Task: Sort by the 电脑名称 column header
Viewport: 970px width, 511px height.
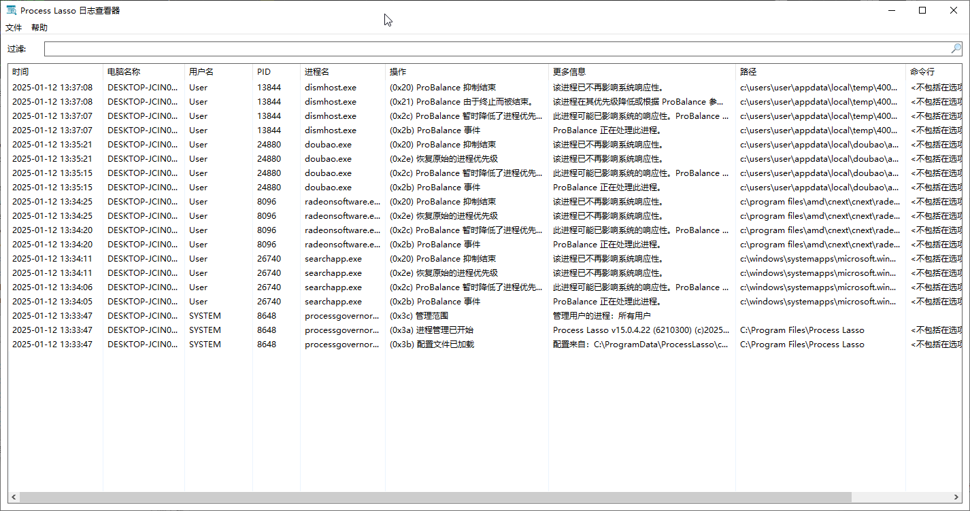Action: coord(144,71)
